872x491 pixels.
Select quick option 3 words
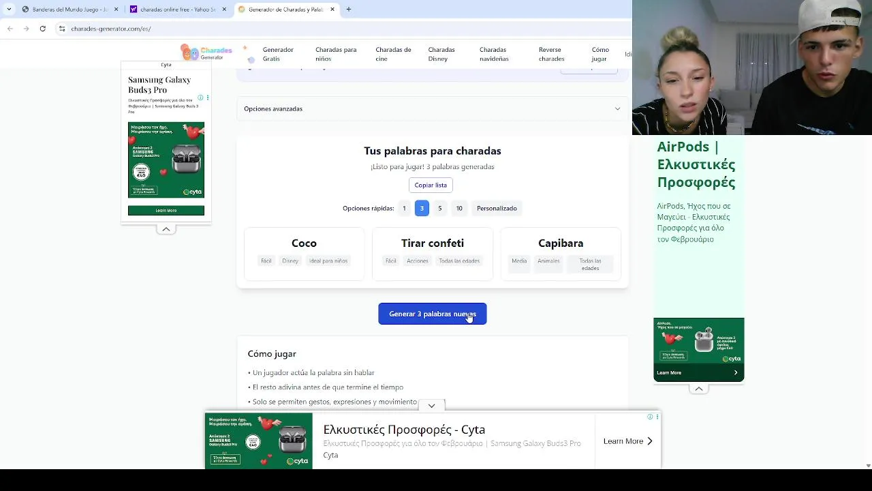tap(422, 208)
